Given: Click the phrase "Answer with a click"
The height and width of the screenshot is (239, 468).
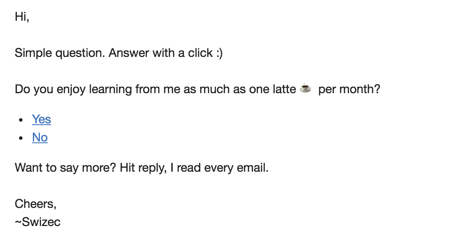Looking at the screenshot, I should 160,53.
